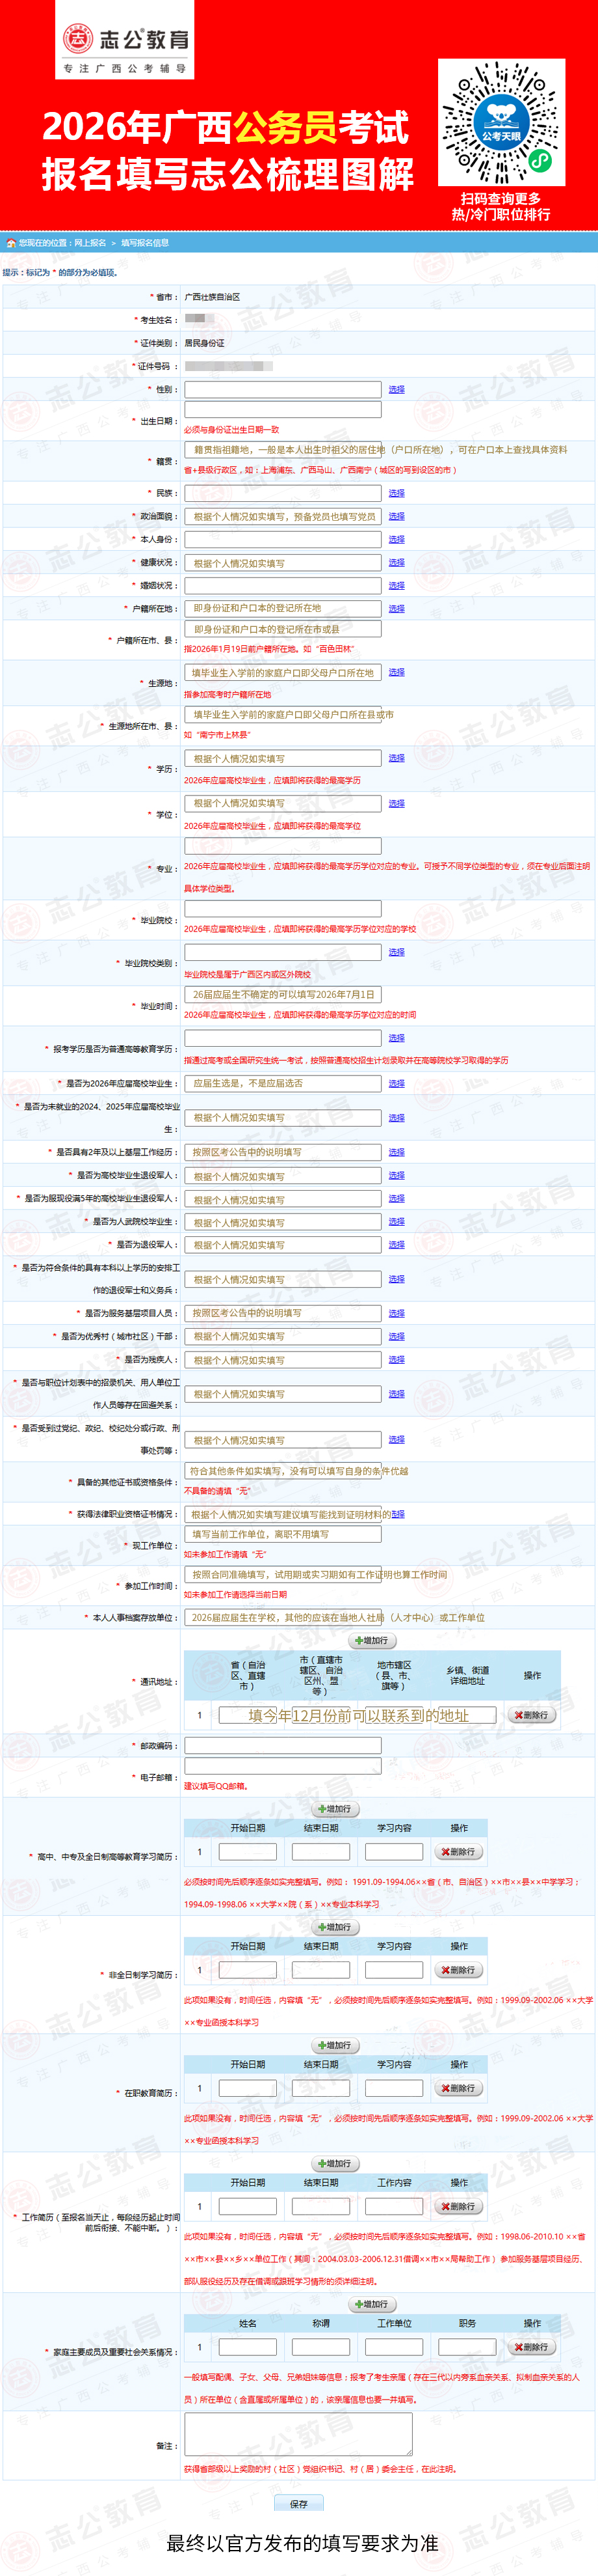Viewport: 598px width, 2576px height.
Task: Open the 选择 picker for 性别
Action: [396, 389]
